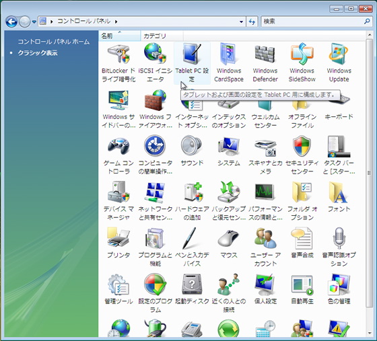Refresh the Control Panel view
This screenshot has width=377, height=341.
click(x=252, y=22)
